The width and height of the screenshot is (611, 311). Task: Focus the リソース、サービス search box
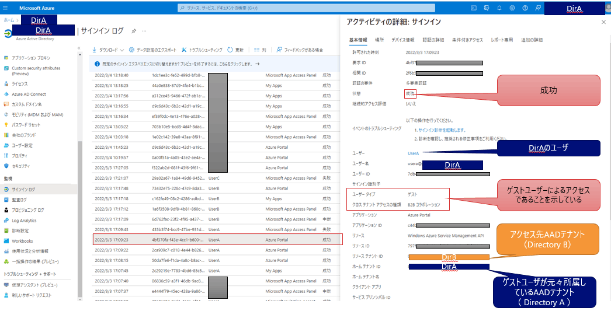(306, 8)
